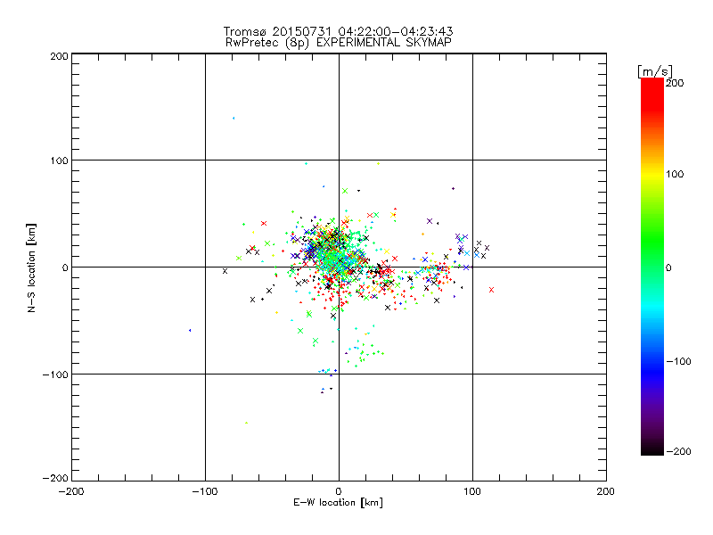Viewport: 713px width, 535px height.
Task: Click the x-axis tick label '-100'
Action: tap(205, 492)
